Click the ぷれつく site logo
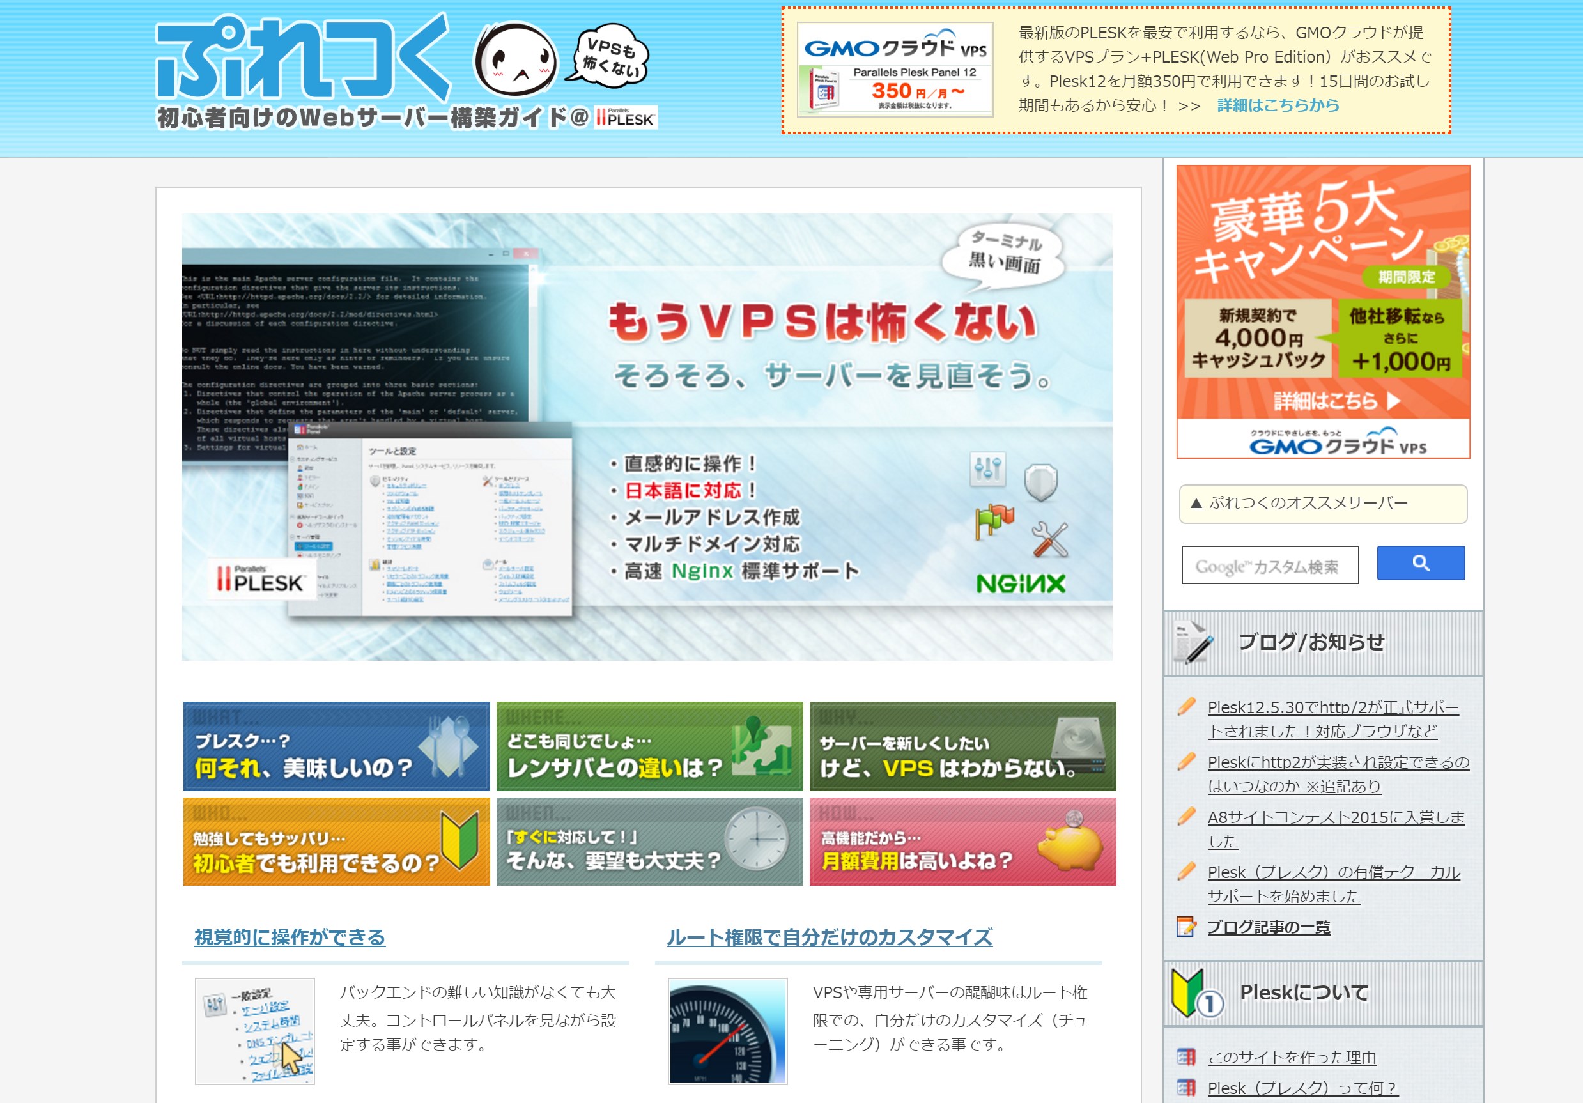The width and height of the screenshot is (1583, 1103). click(x=304, y=58)
